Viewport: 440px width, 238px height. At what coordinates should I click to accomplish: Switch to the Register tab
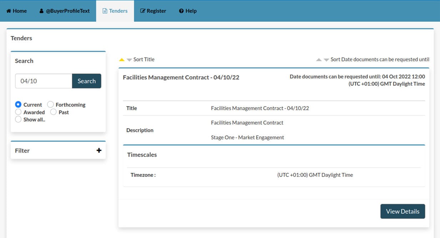click(153, 11)
